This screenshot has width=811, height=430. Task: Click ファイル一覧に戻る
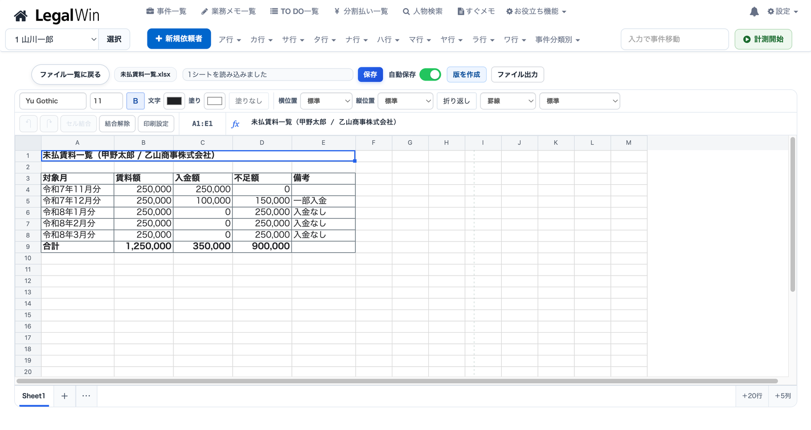[x=70, y=74]
